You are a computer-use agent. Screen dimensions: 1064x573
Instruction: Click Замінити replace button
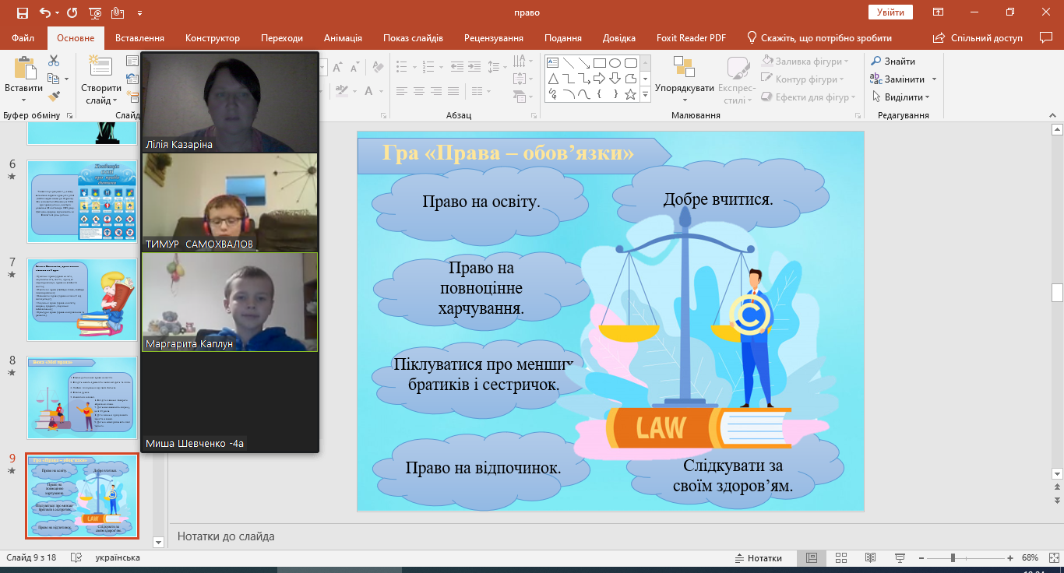click(x=898, y=79)
